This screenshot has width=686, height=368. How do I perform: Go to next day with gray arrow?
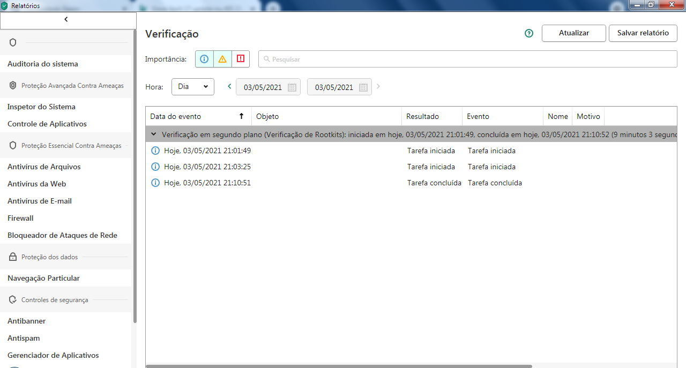(x=378, y=86)
